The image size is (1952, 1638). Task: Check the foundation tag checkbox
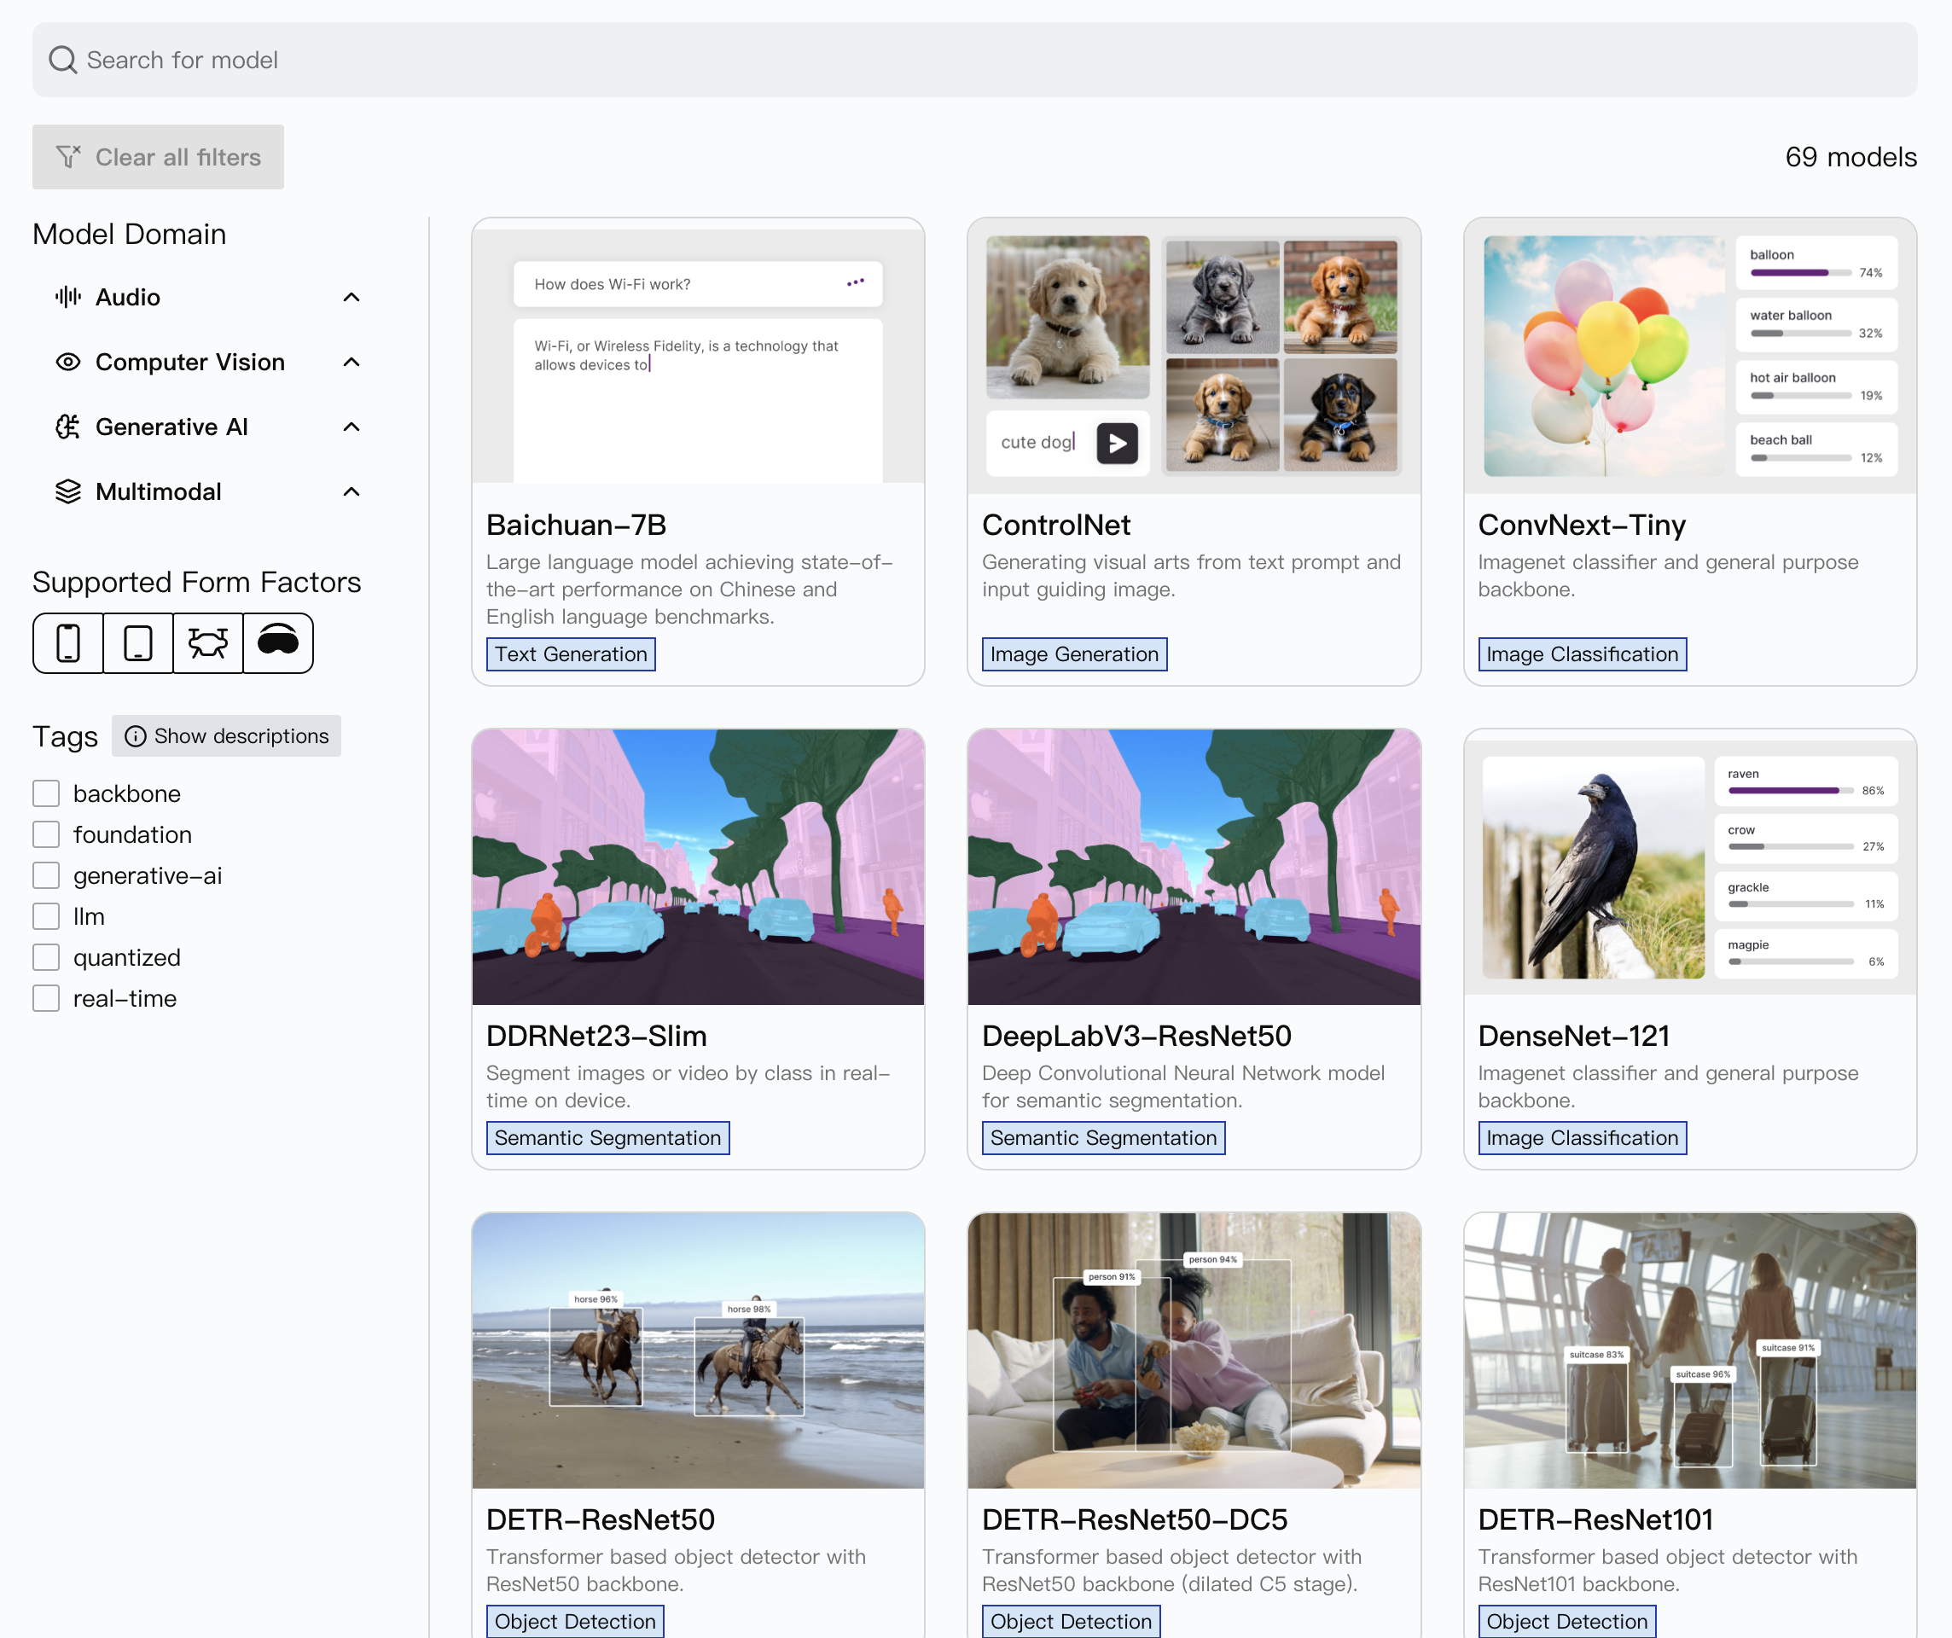(45, 834)
